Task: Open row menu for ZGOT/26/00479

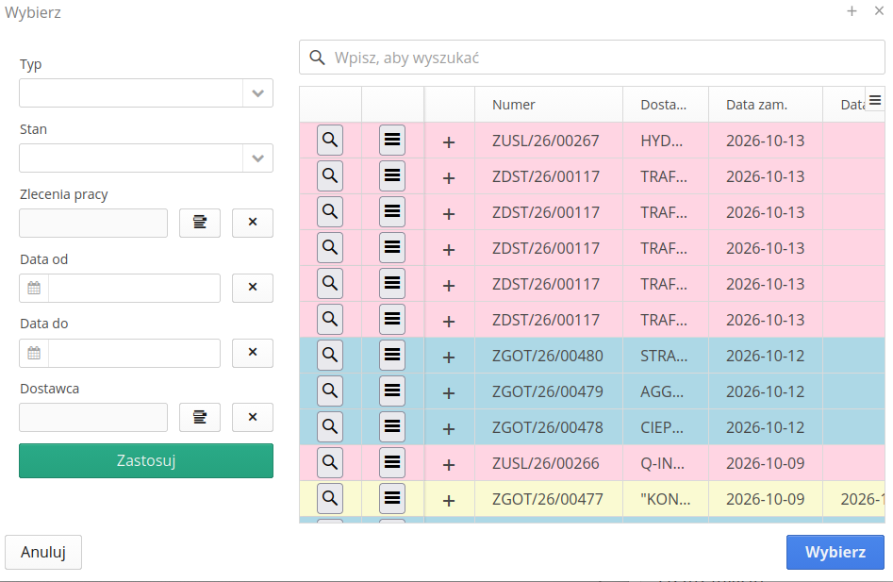Action: [392, 391]
